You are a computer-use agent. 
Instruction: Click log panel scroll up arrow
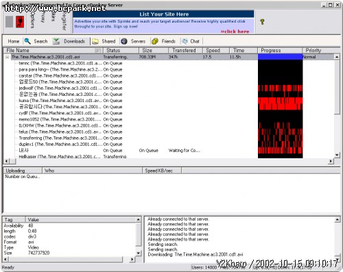coord(338,219)
